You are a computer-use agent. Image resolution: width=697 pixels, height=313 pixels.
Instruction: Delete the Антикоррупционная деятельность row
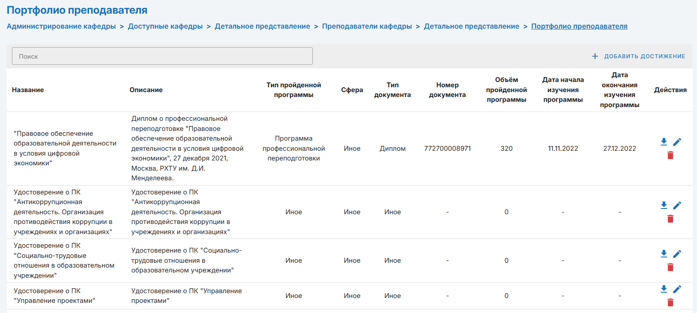pyautogui.click(x=671, y=219)
